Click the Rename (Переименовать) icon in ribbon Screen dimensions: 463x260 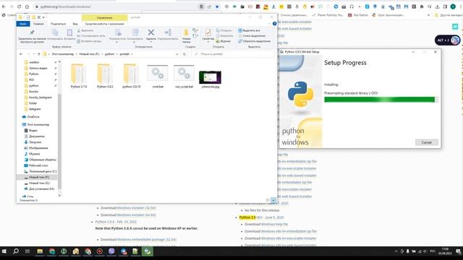pyautogui.click(x=168, y=32)
